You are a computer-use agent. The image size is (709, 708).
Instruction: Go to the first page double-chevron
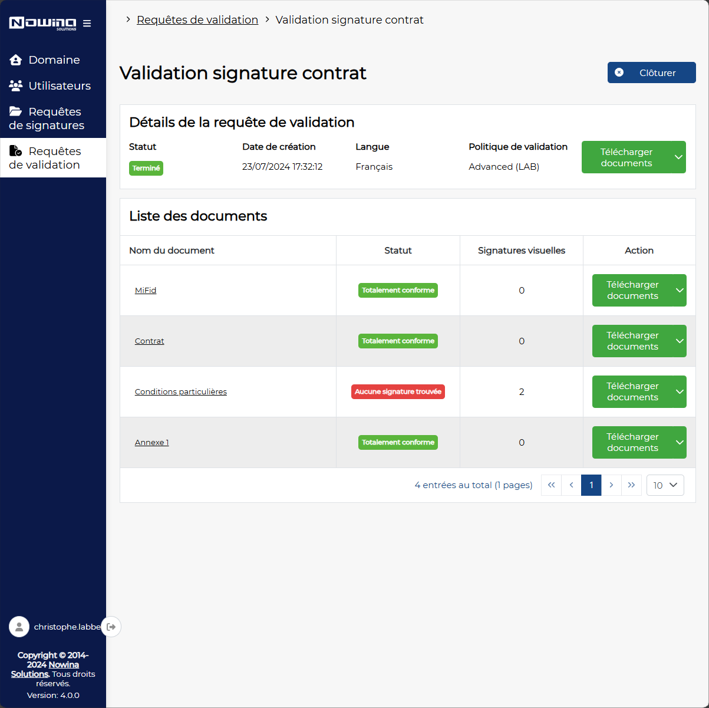click(551, 485)
